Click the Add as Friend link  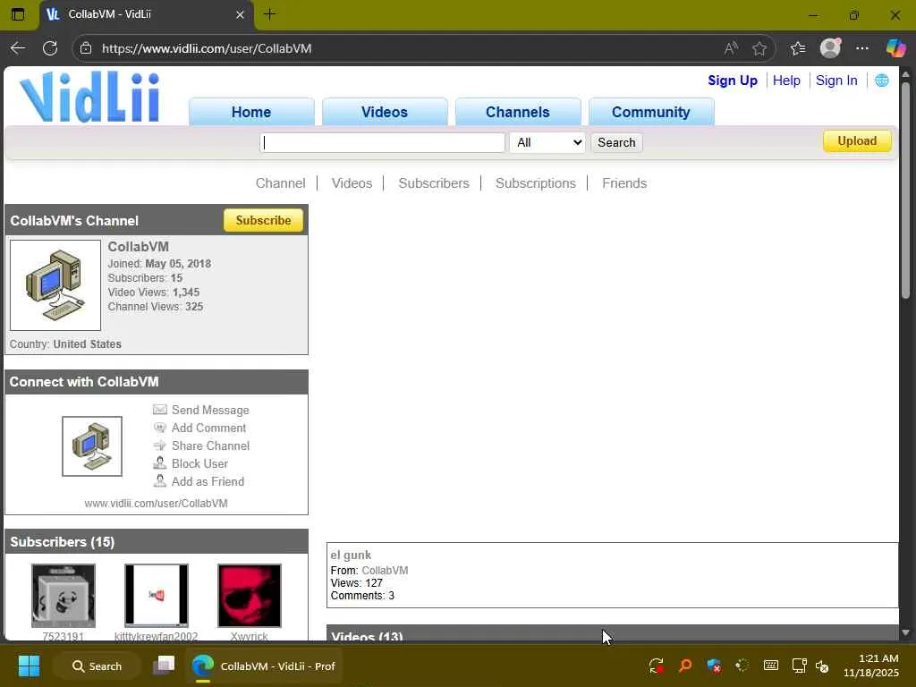click(x=208, y=482)
